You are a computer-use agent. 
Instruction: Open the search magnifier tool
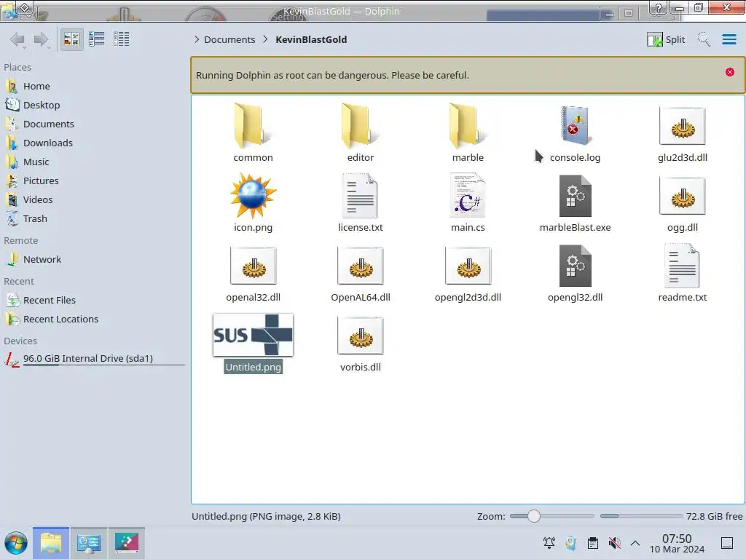704,39
